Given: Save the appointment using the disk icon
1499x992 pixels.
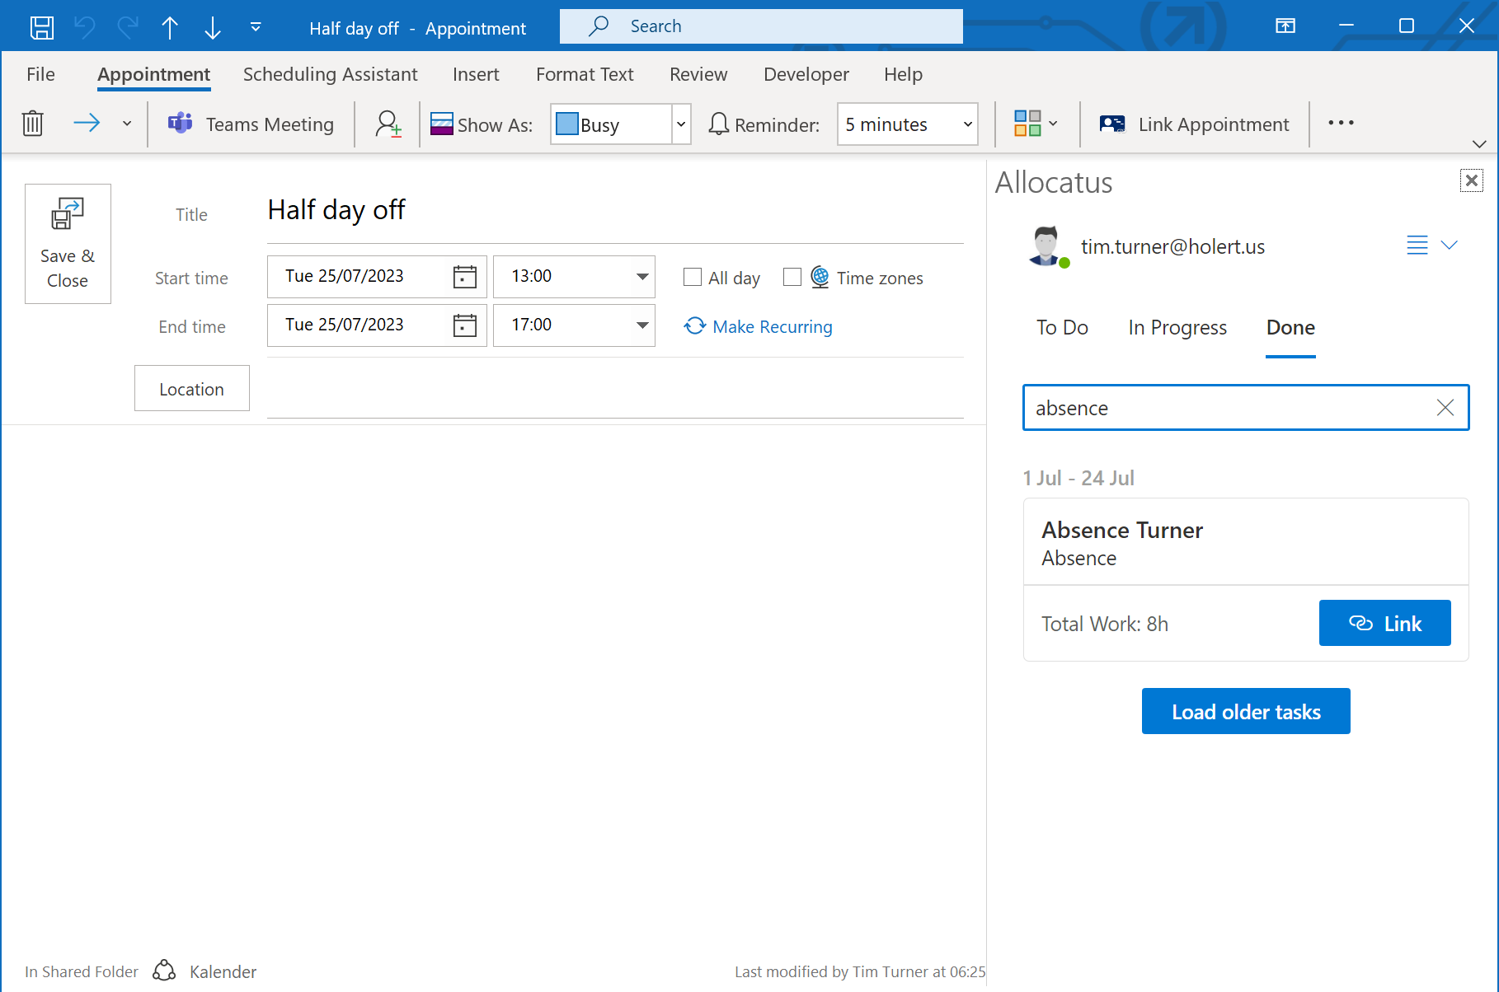Looking at the screenshot, I should [42, 28].
